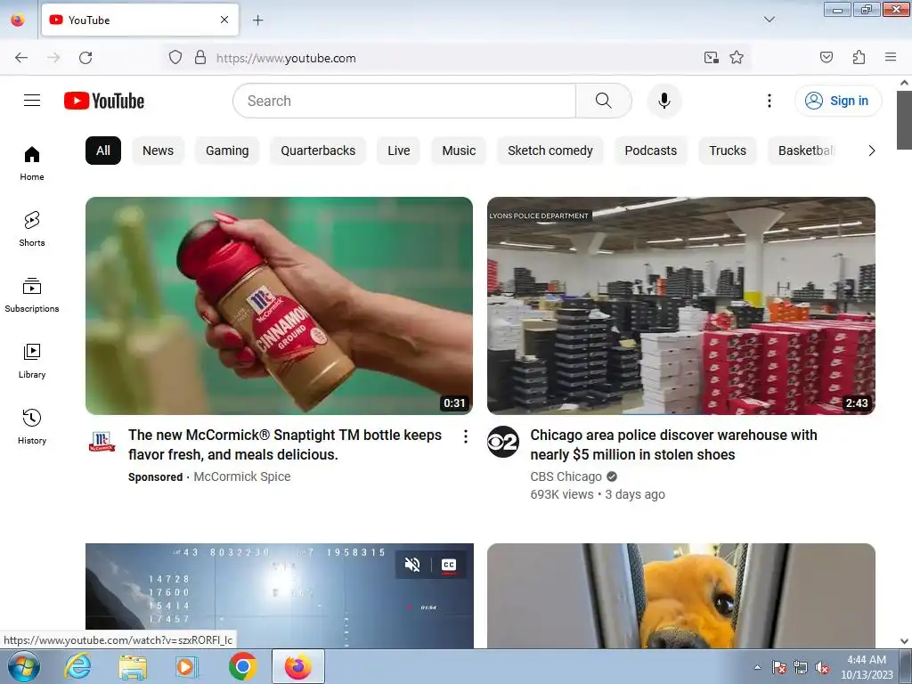The height and width of the screenshot is (684, 912).
Task: Close the YouTube tab
Action: click(x=224, y=20)
